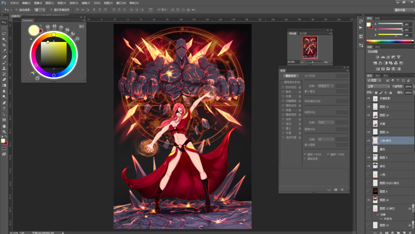Open the 基本功能 workspace dropdown
415x234 pixels.
click(x=401, y=10)
